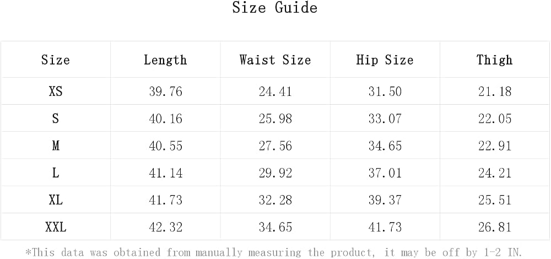Select the Thigh column header
This screenshot has height=259, width=551.
pyautogui.click(x=494, y=60)
